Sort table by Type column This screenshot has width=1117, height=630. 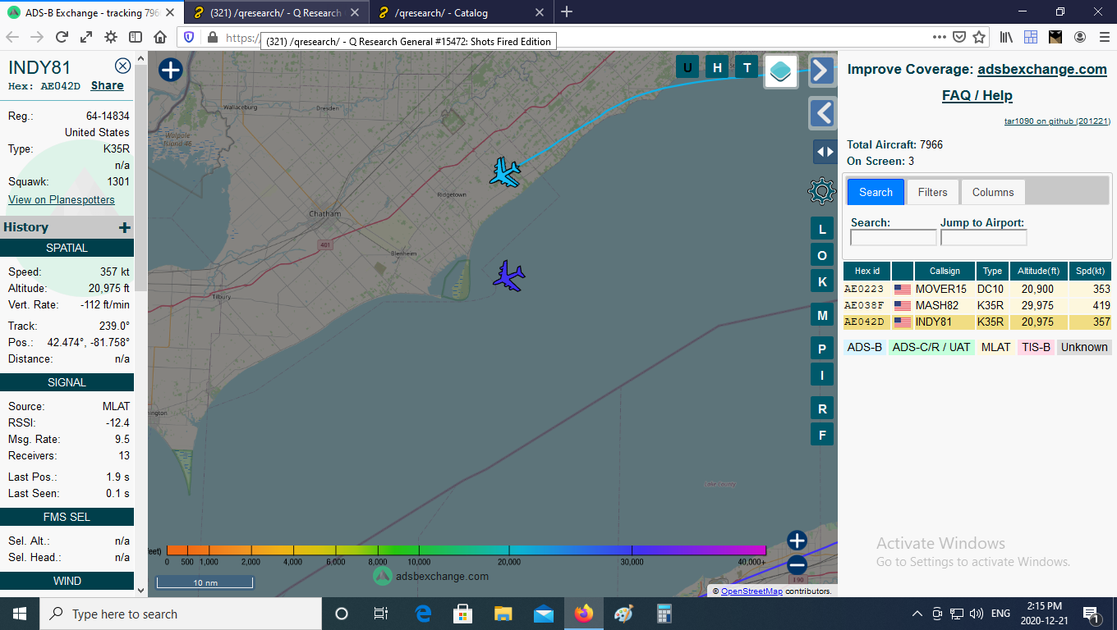(x=993, y=272)
